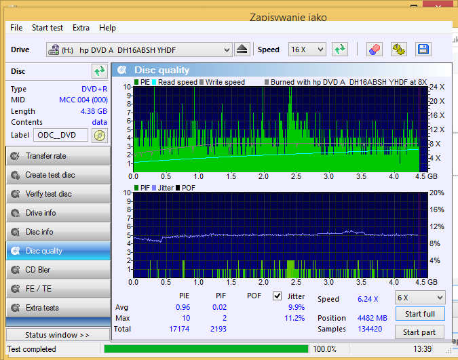Click the PIF/jitter lower graph
This screenshot has height=360, width=458.
(x=280, y=235)
